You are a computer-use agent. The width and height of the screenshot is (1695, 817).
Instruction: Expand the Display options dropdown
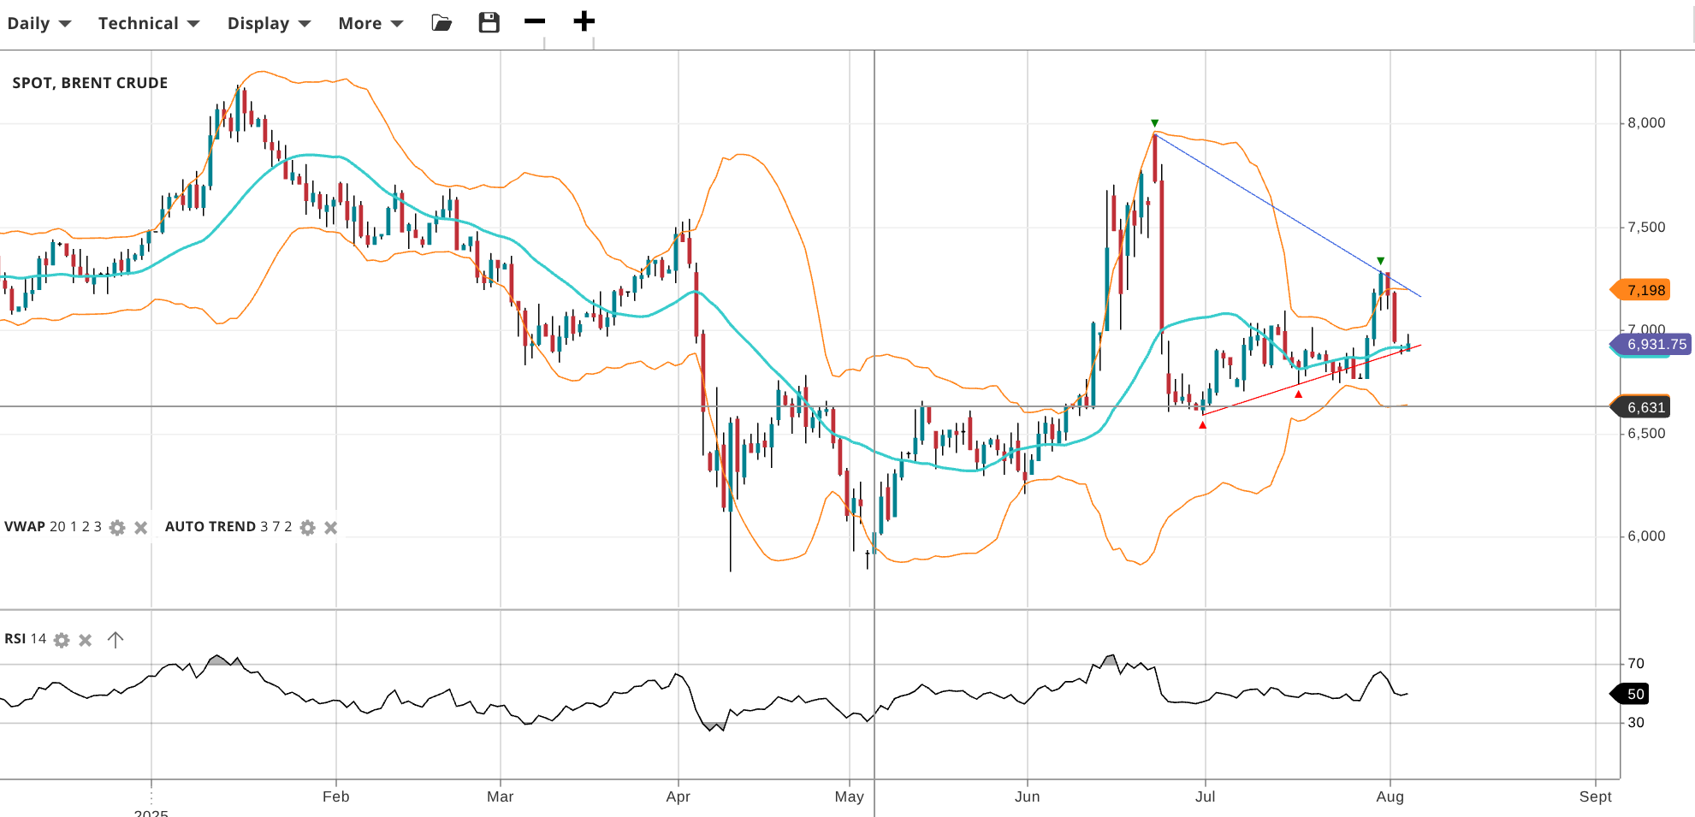[x=268, y=23]
